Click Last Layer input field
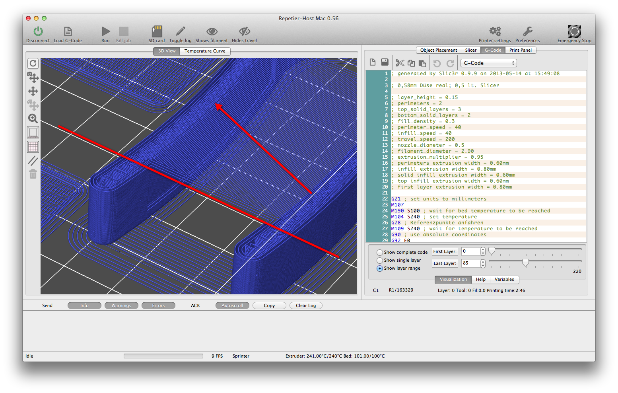This screenshot has height=393, width=618. [x=471, y=263]
